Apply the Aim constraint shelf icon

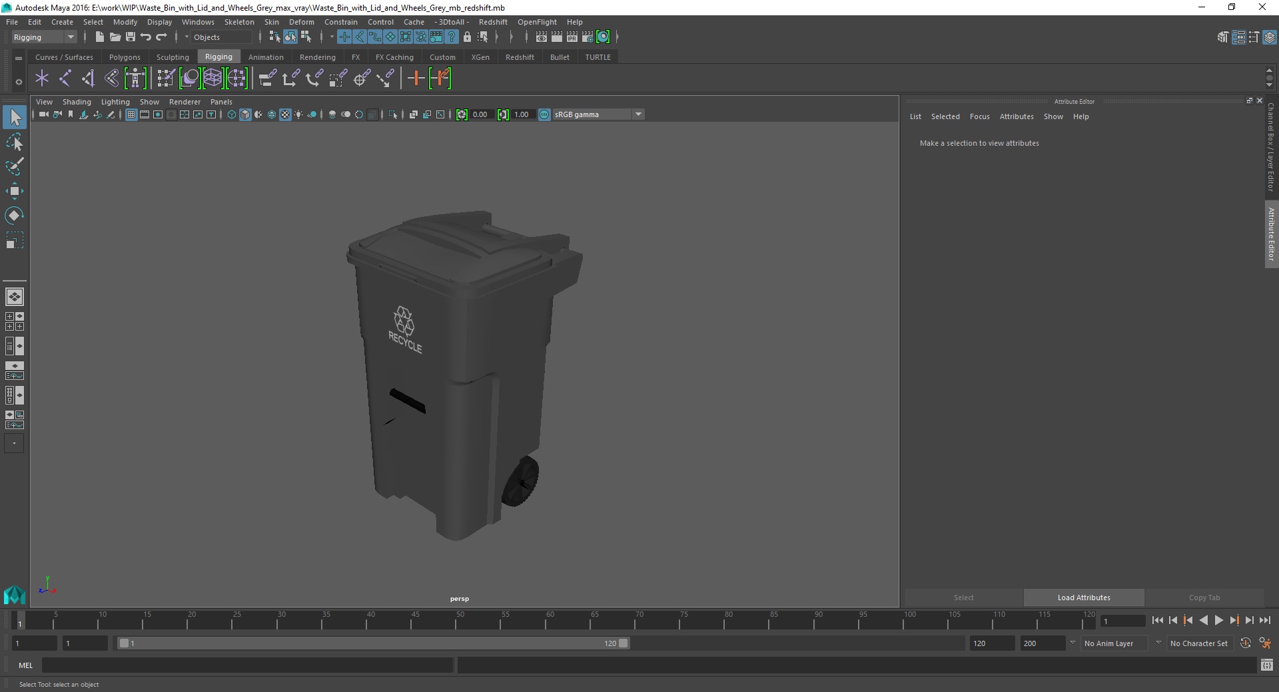click(x=361, y=79)
